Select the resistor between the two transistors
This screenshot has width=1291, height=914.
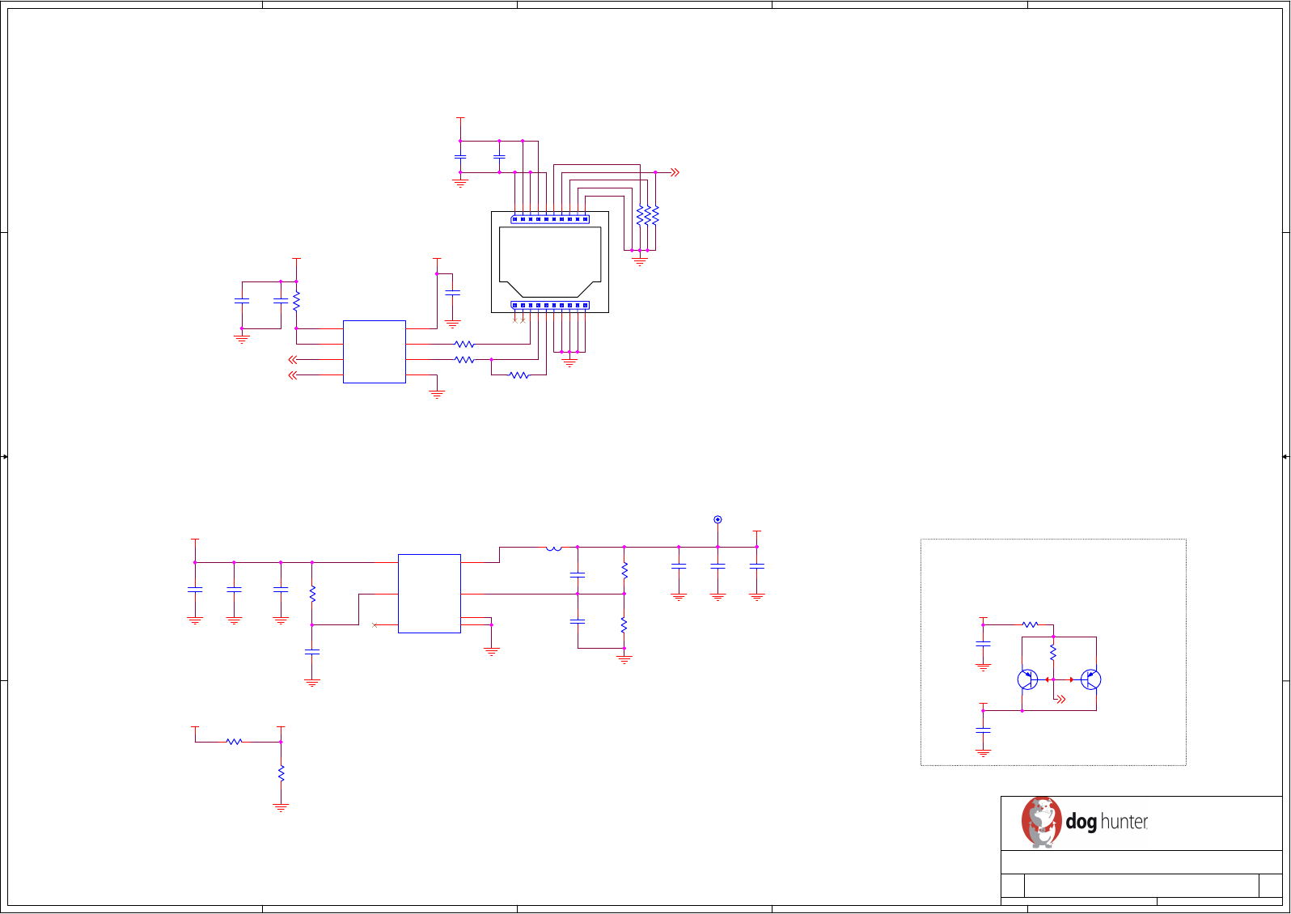coord(1053,652)
